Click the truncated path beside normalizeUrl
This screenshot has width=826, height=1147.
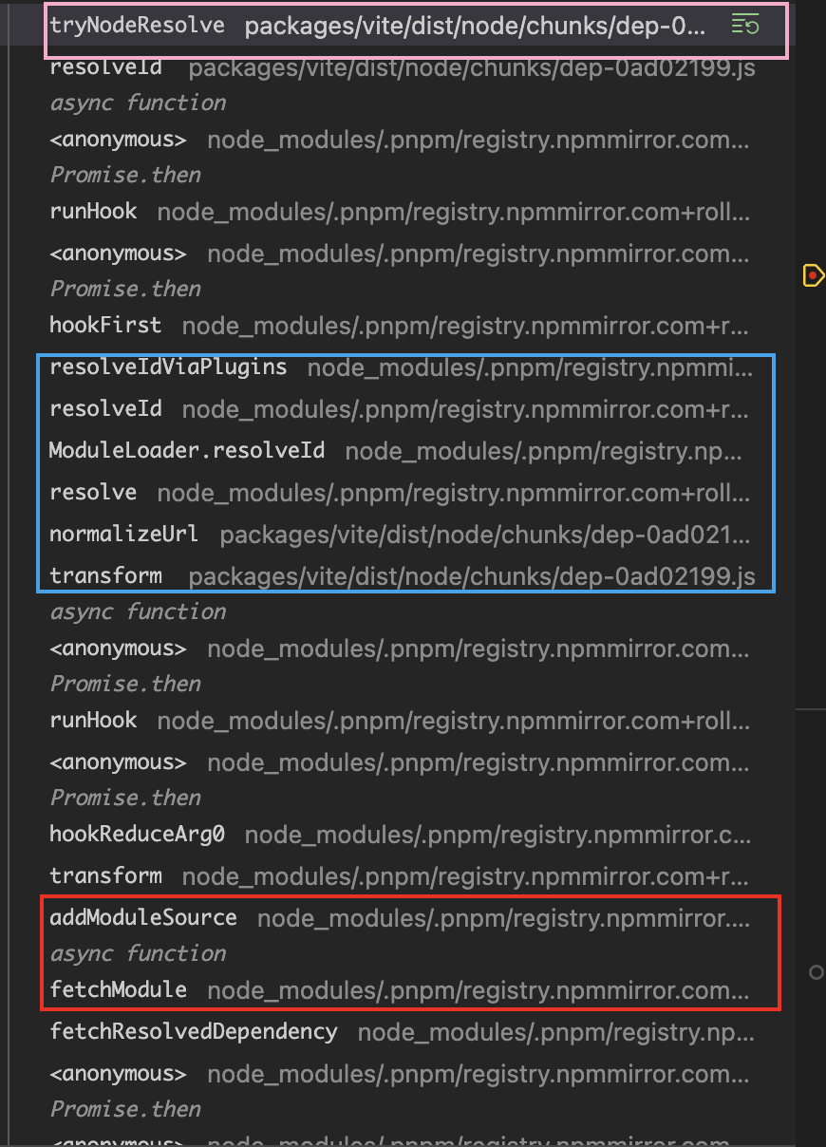click(x=484, y=535)
